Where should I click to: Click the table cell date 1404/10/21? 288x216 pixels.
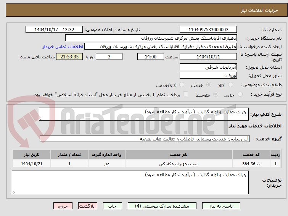tap(32, 164)
